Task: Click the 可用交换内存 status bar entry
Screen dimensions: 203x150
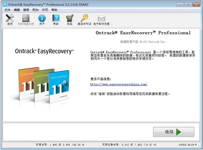Action: [129, 145]
